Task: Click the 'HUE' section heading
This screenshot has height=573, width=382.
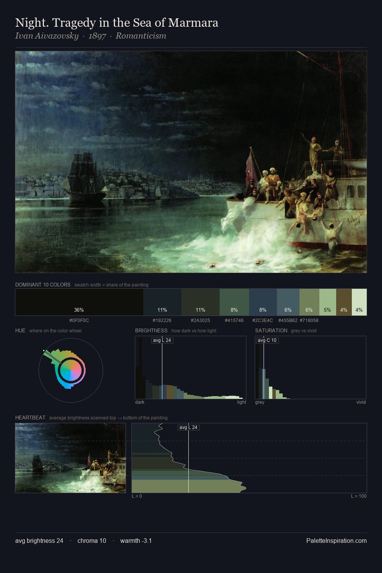Action: 20,331
